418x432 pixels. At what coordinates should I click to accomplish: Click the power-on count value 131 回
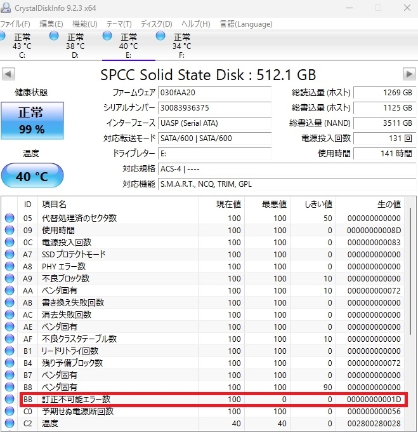coord(385,138)
